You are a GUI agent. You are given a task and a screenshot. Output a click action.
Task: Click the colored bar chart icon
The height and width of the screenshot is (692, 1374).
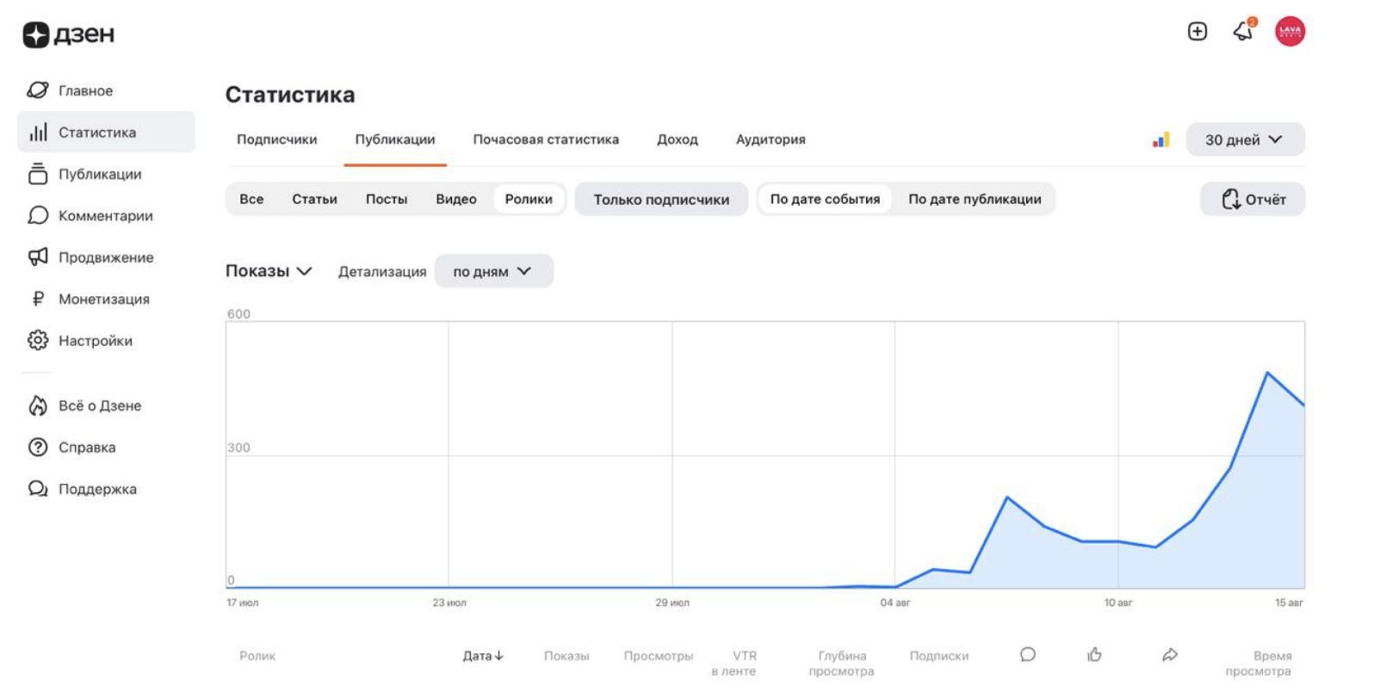[1161, 139]
